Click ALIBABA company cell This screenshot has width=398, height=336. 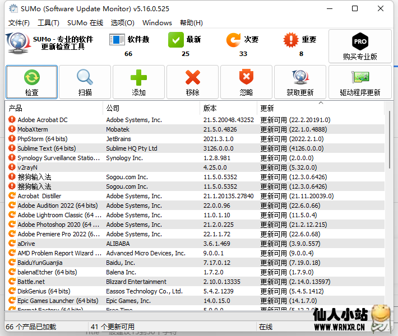pyautogui.click(x=118, y=244)
